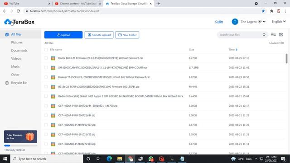Open notification center icon

(x=283, y=159)
